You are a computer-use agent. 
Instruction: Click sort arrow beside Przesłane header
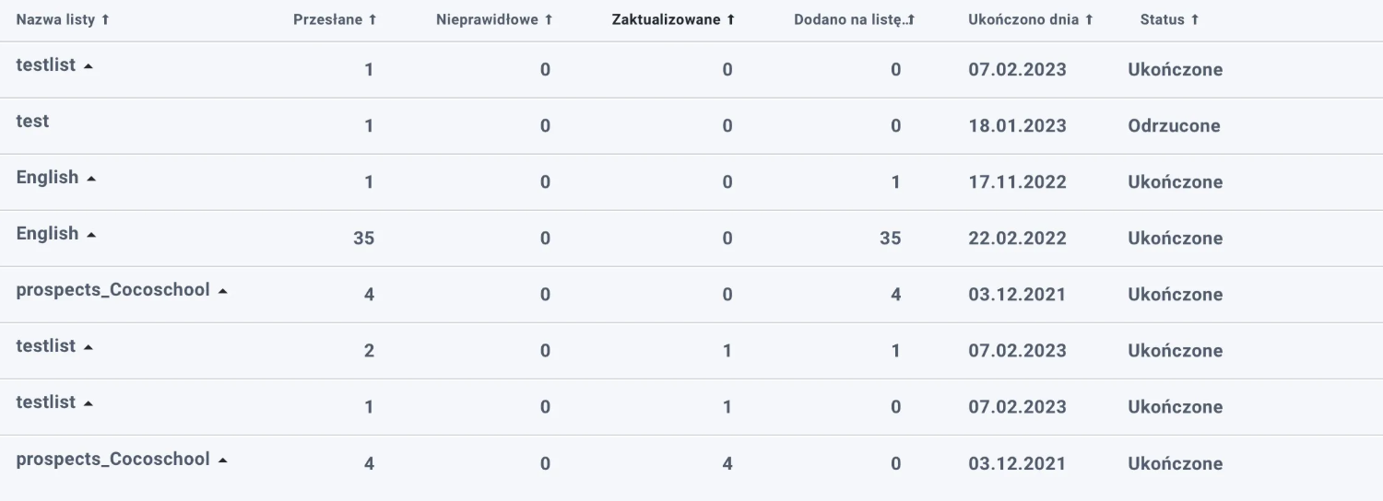pyautogui.click(x=372, y=20)
